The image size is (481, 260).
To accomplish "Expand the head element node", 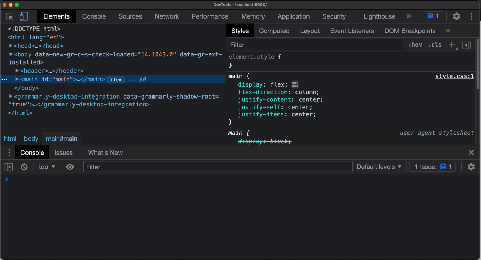I will [11, 46].
